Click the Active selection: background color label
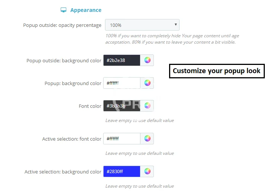The image size is (273, 194). [63, 172]
